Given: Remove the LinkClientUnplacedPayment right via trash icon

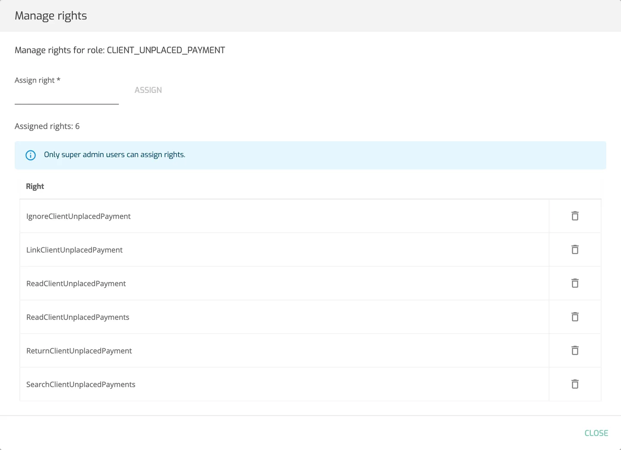Looking at the screenshot, I should [575, 249].
